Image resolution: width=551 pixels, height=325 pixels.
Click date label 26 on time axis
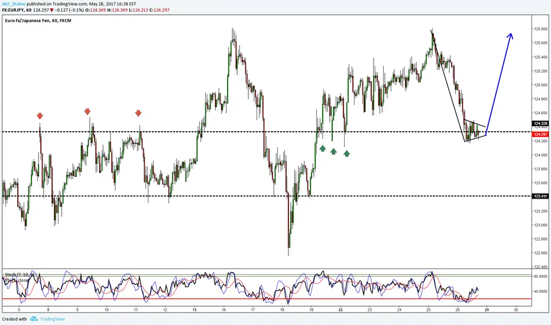pos(458,310)
